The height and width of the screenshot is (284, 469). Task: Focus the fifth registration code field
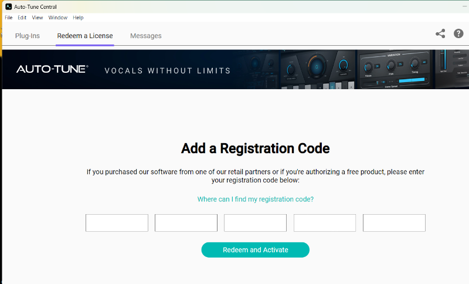pos(394,223)
